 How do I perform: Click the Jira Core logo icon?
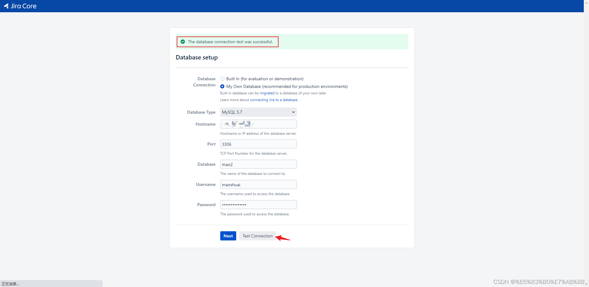click(6, 6)
